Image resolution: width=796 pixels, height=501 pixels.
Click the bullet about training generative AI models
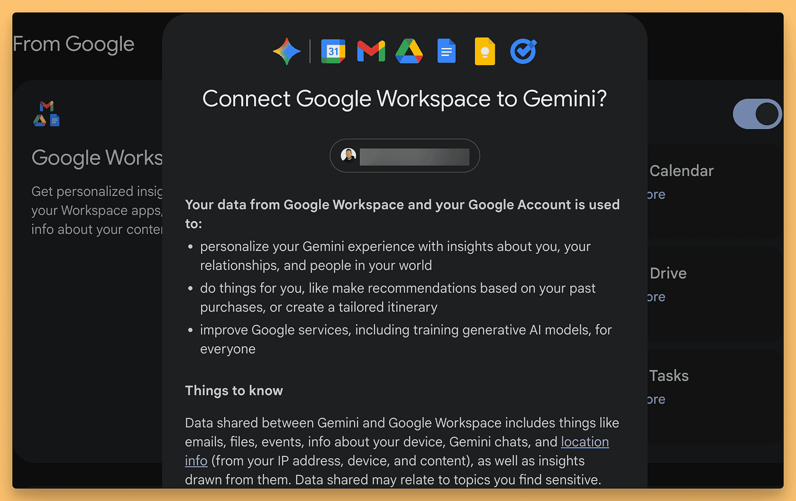(406, 339)
